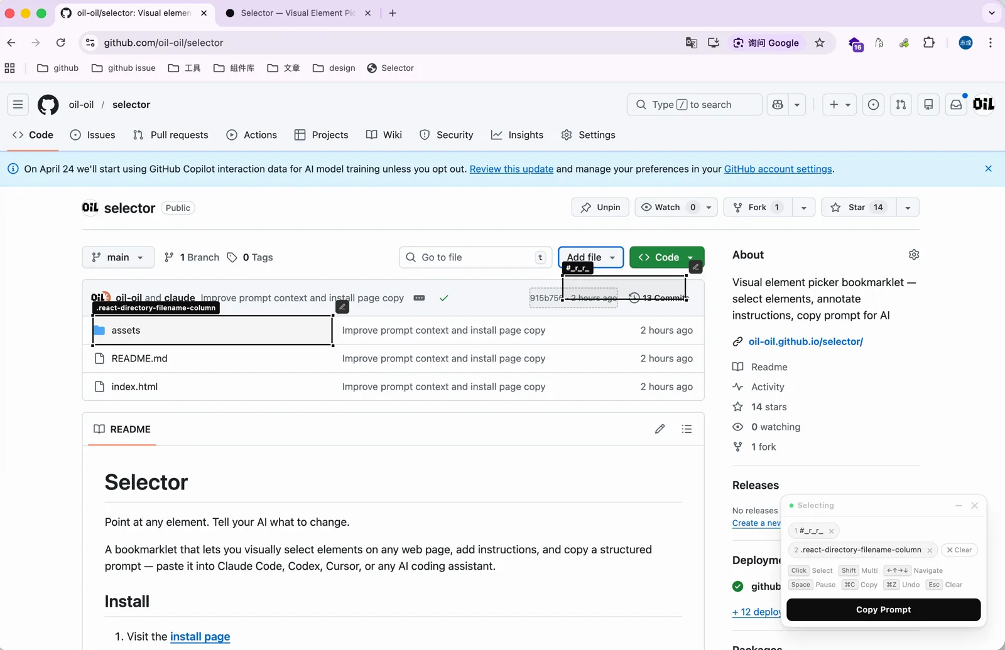Open the Fork list dropdown arrow
The height and width of the screenshot is (650, 1005).
pyautogui.click(x=803, y=208)
